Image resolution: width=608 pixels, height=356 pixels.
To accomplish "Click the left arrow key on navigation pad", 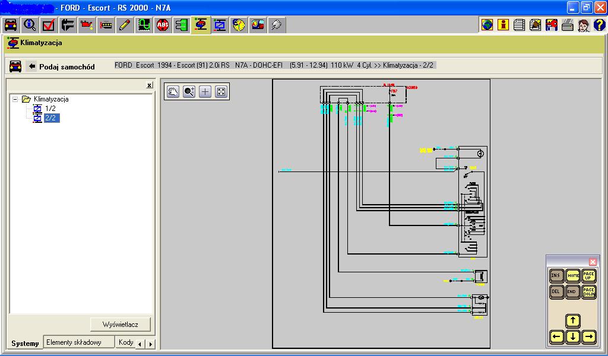I will click(x=556, y=336).
